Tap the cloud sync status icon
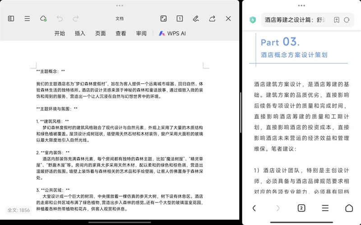This screenshot has height=225, width=361. 43,18
